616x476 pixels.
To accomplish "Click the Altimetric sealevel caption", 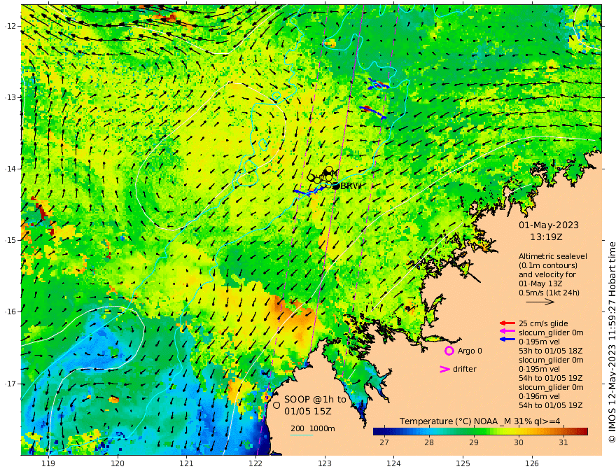I will pyautogui.click(x=553, y=256).
